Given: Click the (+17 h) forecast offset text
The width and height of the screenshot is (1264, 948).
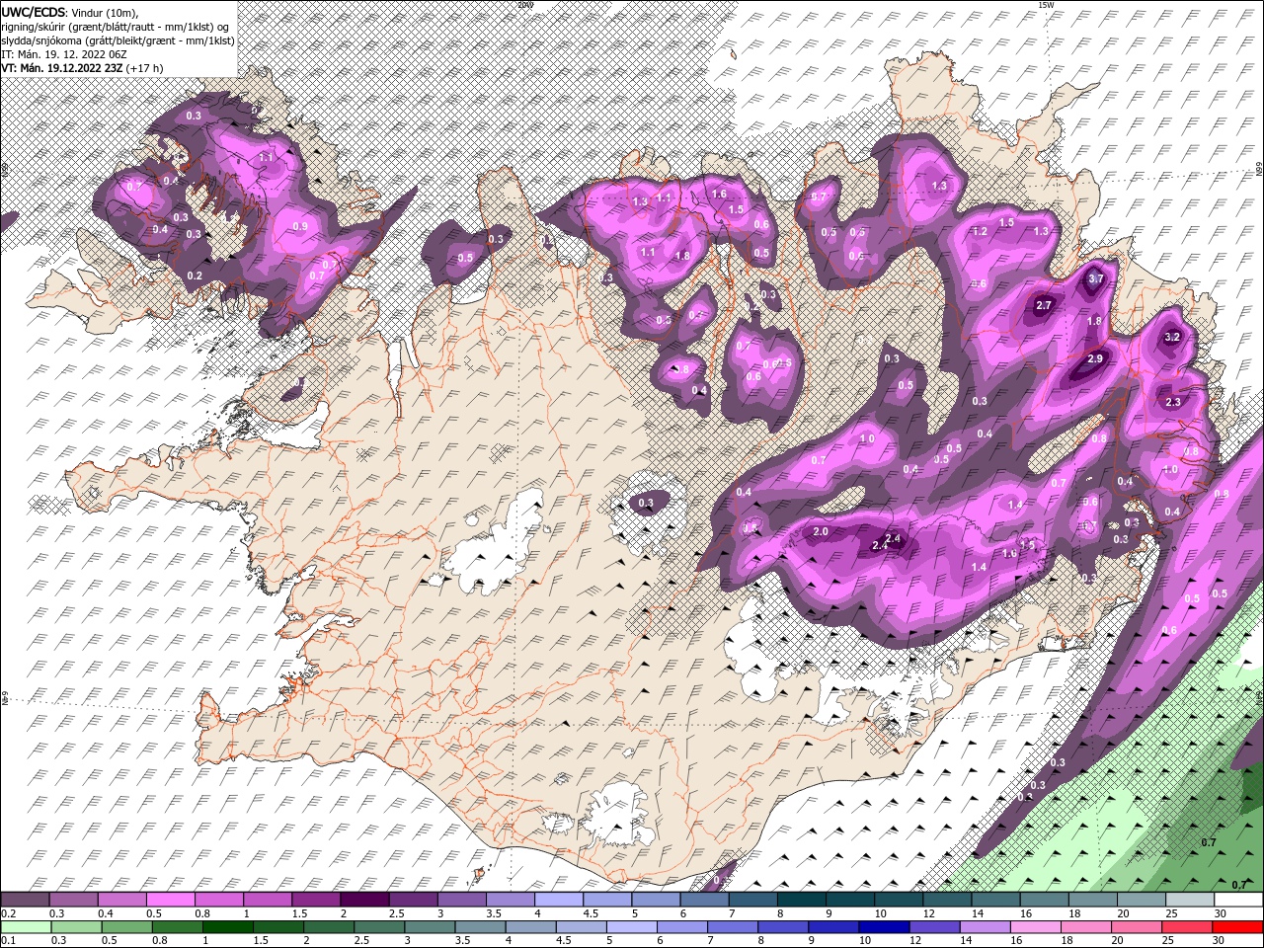Looking at the screenshot, I should click(x=144, y=68).
